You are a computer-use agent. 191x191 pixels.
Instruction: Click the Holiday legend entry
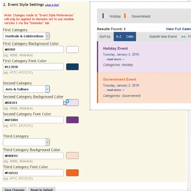pyautogui.click(x=115, y=16)
